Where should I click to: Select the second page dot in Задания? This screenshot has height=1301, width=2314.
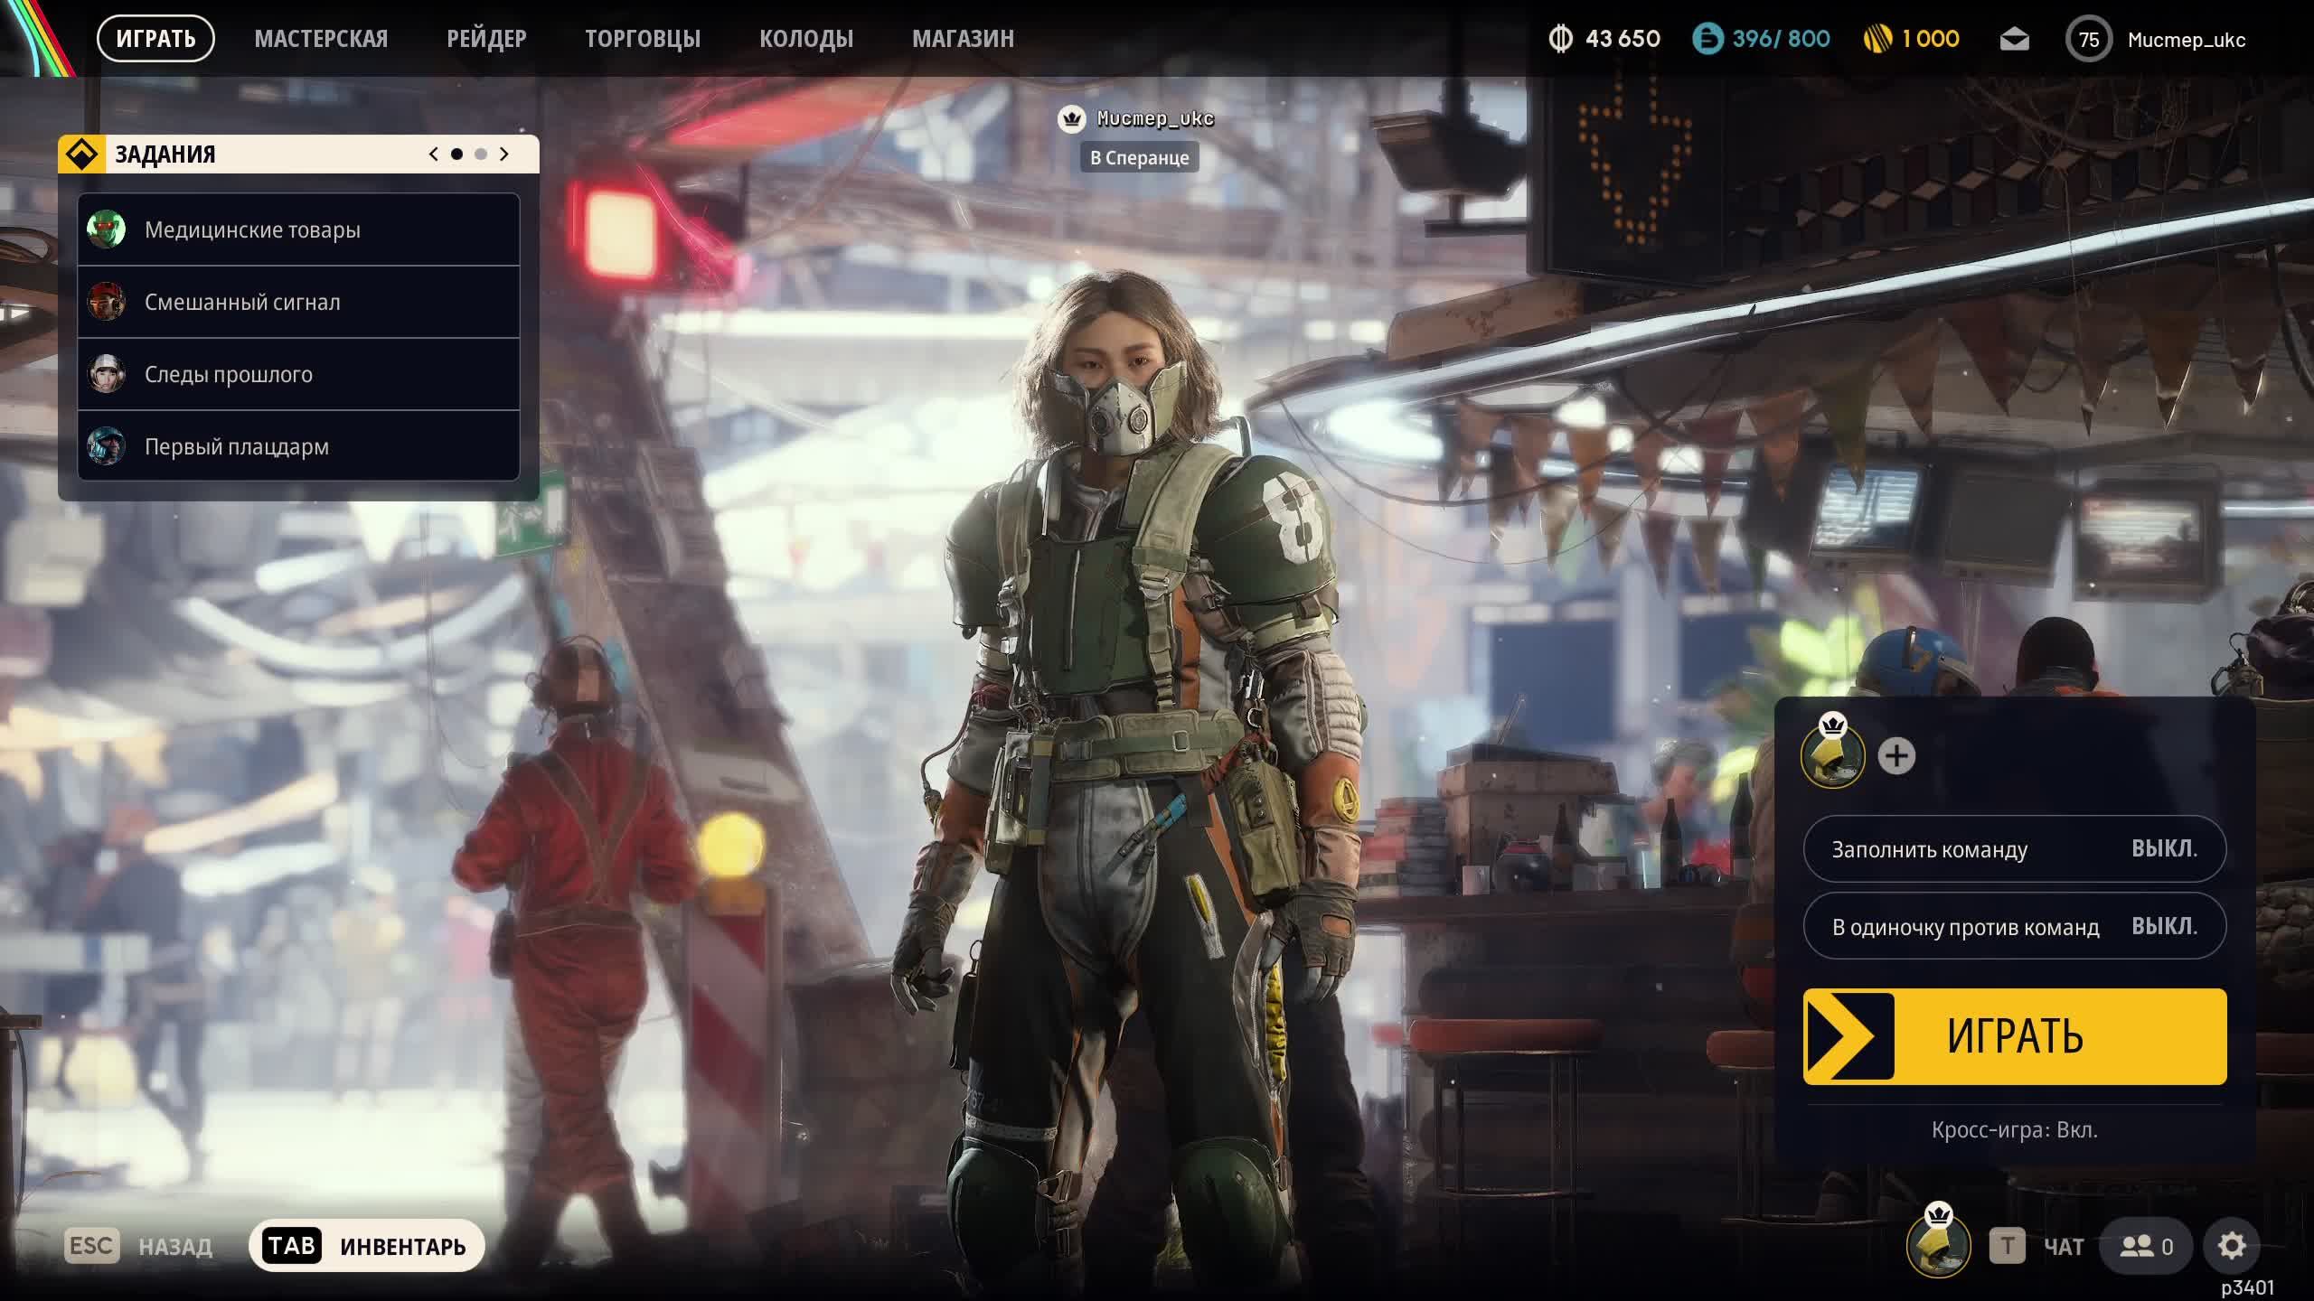pos(481,154)
